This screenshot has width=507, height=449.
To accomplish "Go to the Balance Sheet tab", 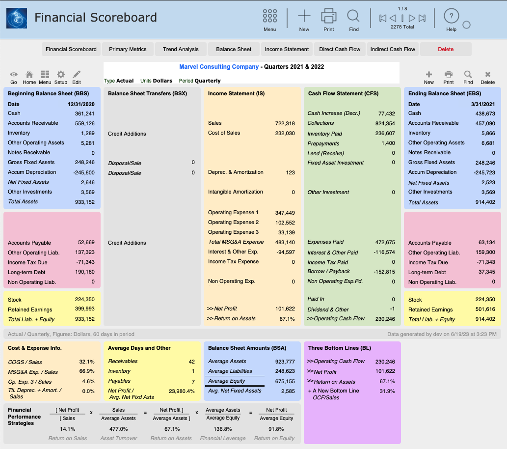I will pos(234,49).
